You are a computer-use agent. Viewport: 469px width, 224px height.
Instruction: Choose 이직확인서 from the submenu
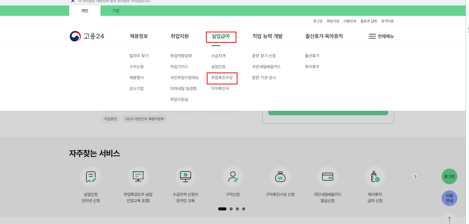click(220, 88)
